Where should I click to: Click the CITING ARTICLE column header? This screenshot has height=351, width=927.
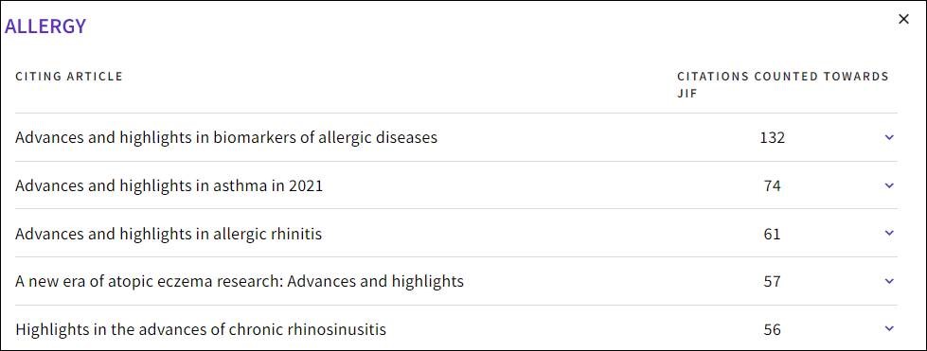point(69,77)
